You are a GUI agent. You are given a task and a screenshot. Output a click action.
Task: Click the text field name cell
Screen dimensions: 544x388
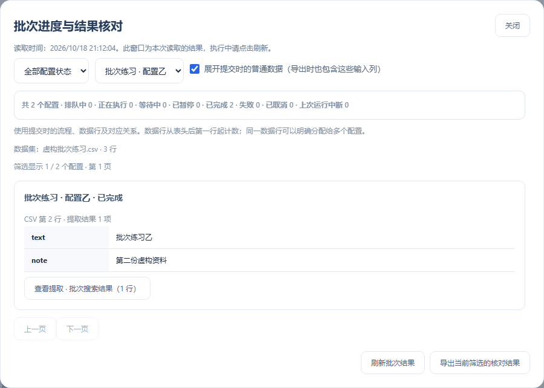(66, 238)
